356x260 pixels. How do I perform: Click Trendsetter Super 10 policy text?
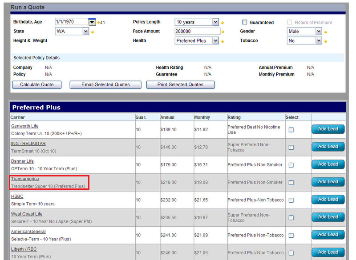click(x=48, y=186)
